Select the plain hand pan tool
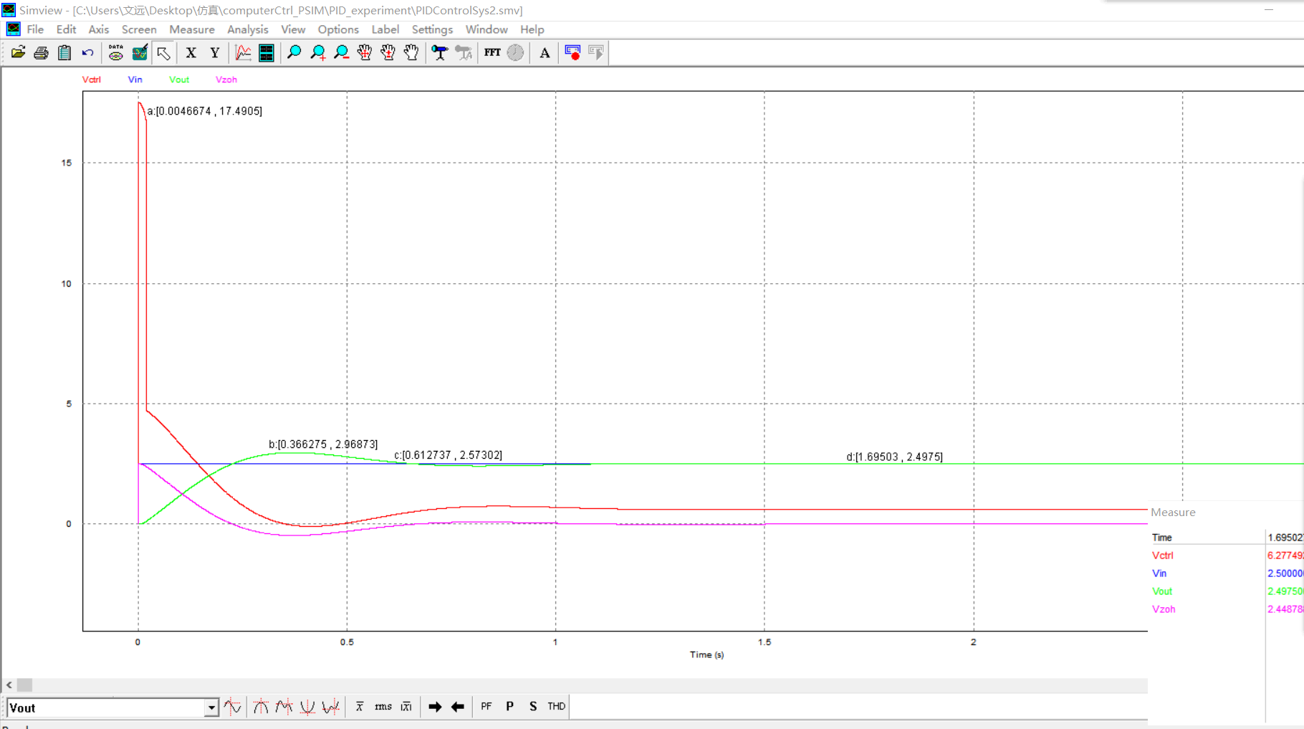The width and height of the screenshot is (1304, 729). (x=411, y=52)
